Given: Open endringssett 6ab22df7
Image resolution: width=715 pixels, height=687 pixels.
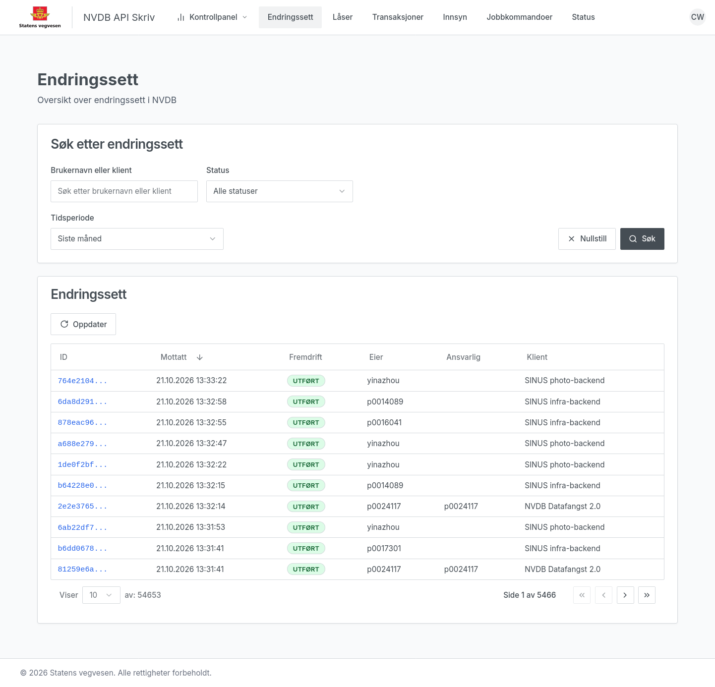Looking at the screenshot, I should (82, 528).
